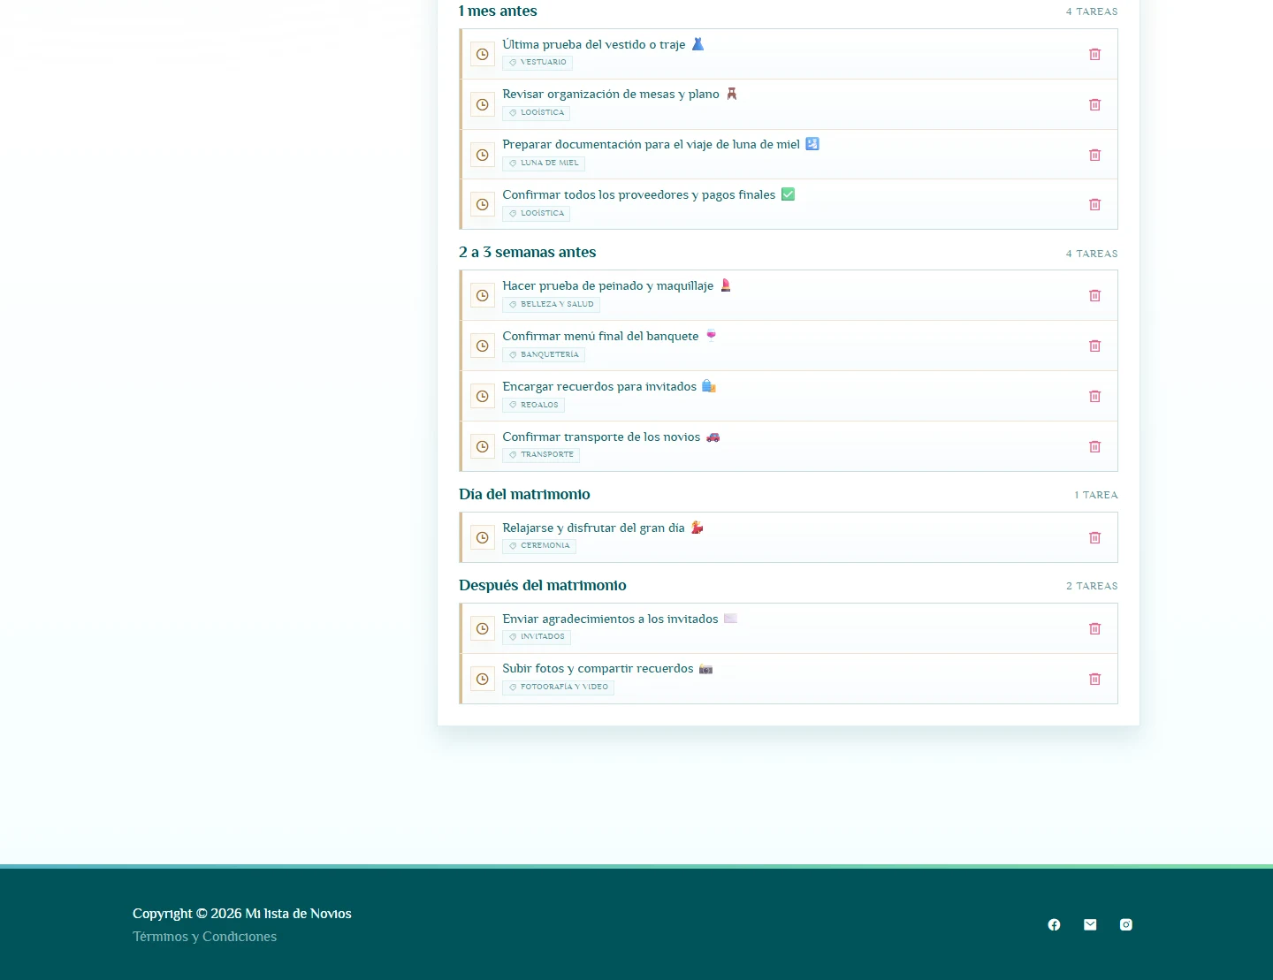The height and width of the screenshot is (980, 1273).
Task: Select the 'Belleza y salud' category tag
Action: click(x=552, y=305)
